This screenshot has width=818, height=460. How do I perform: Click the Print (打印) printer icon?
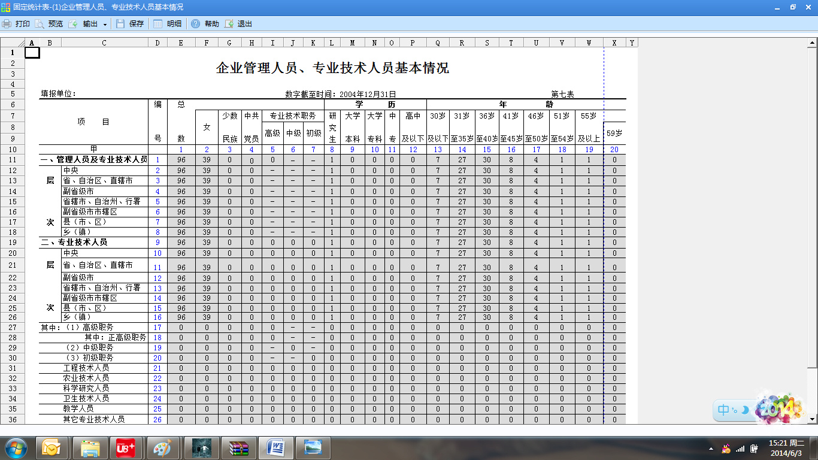coord(7,24)
